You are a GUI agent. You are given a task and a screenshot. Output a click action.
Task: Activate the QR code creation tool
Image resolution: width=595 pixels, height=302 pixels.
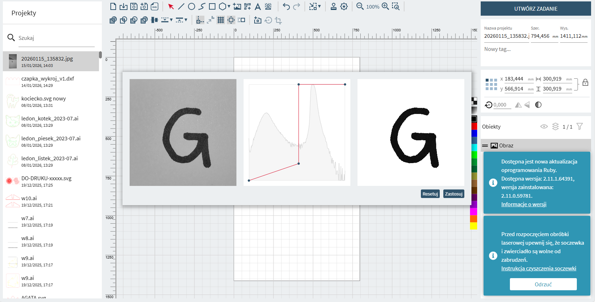247,6
